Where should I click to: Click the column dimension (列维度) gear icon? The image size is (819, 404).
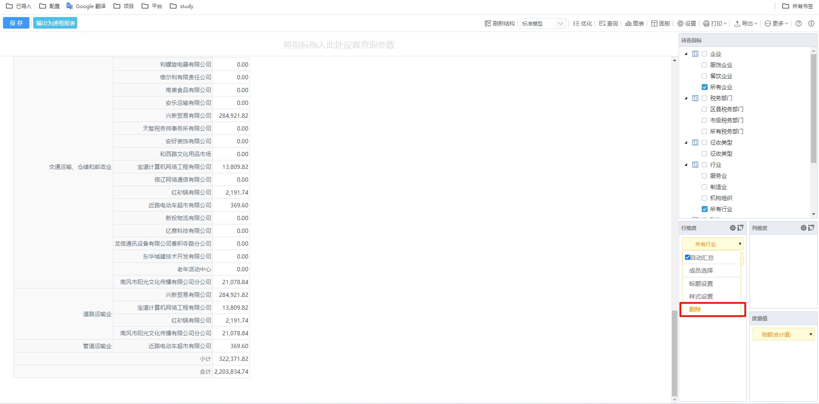[x=803, y=228]
